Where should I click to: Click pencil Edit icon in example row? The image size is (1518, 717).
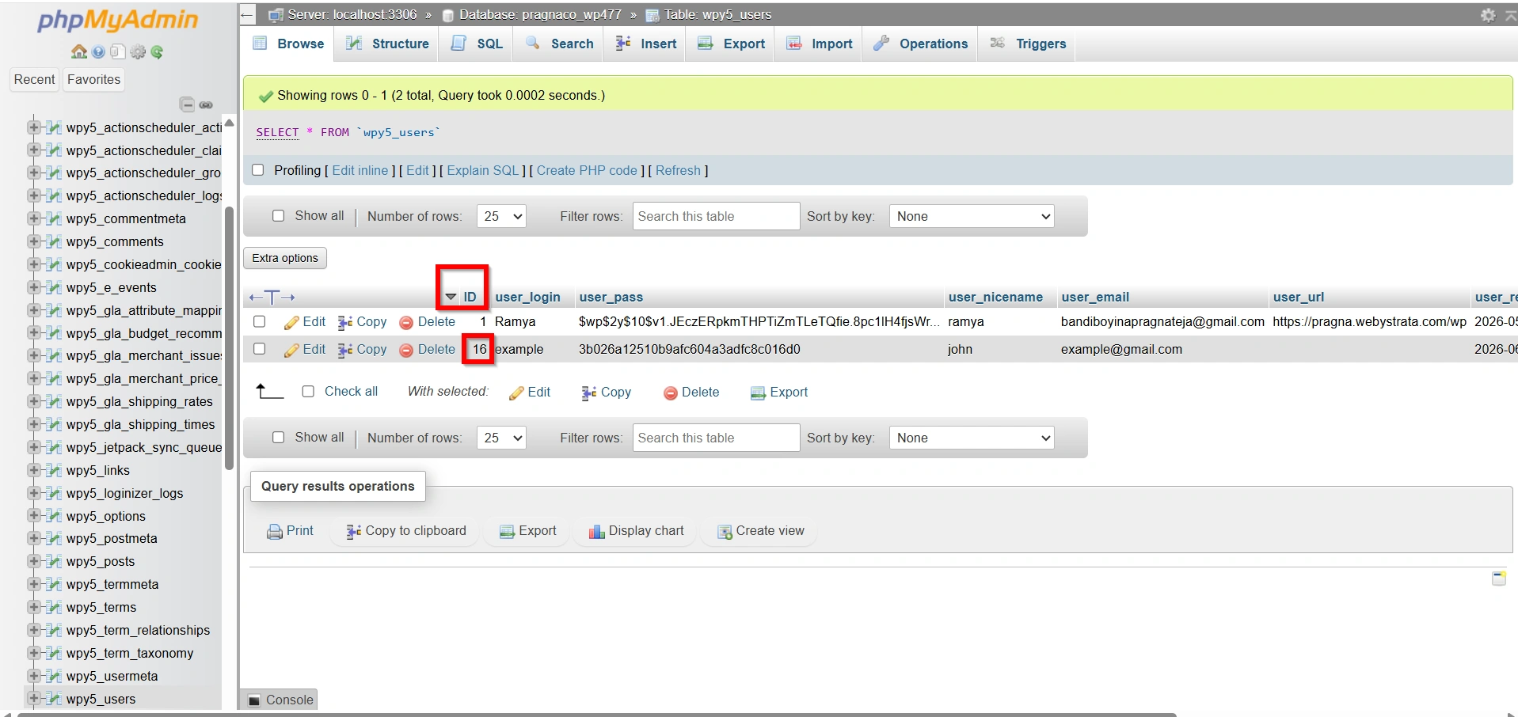pos(291,350)
